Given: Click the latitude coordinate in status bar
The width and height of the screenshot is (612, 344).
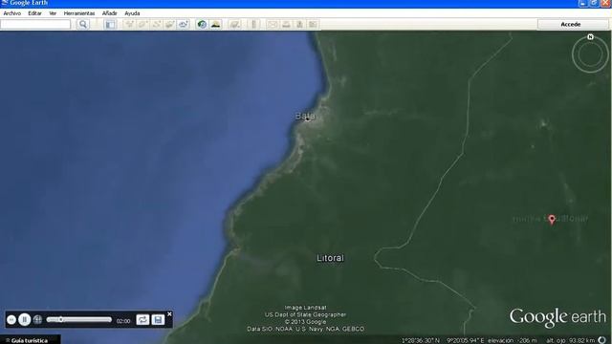Looking at the screenshot, I should click(421, 340).
